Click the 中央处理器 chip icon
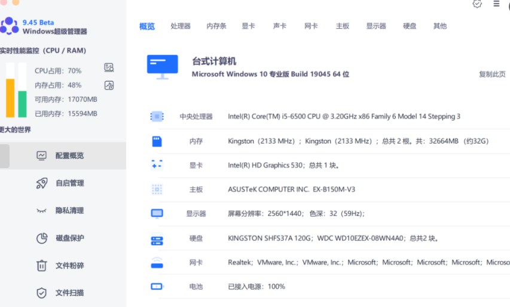 click(157, 116)
